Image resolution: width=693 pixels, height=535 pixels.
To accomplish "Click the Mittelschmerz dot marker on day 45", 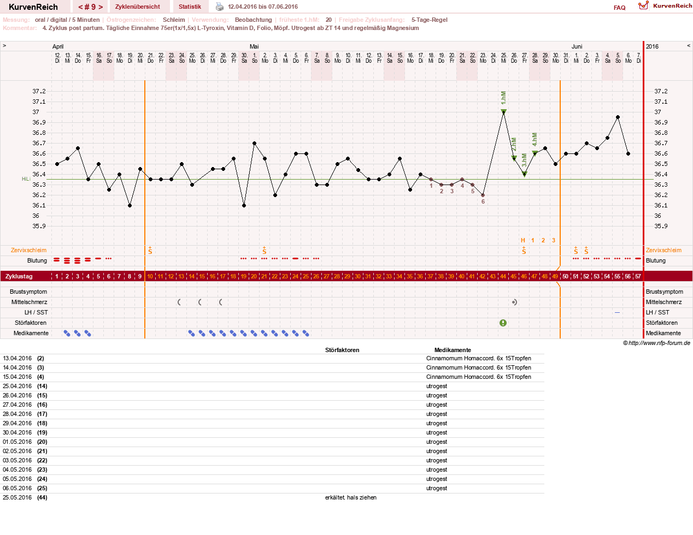I will click(x=514, y=302).
